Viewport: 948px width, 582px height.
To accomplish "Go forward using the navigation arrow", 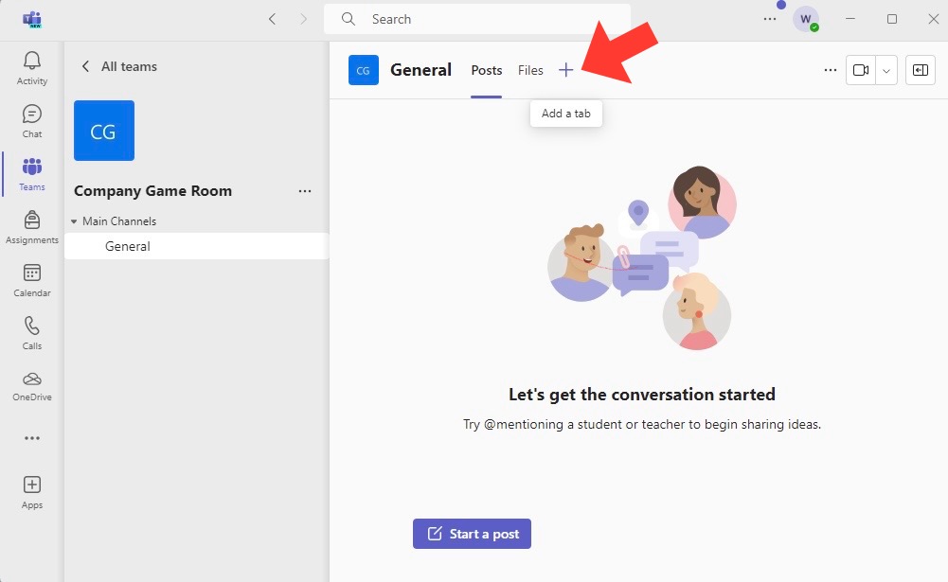I will (x=303, y=19).
